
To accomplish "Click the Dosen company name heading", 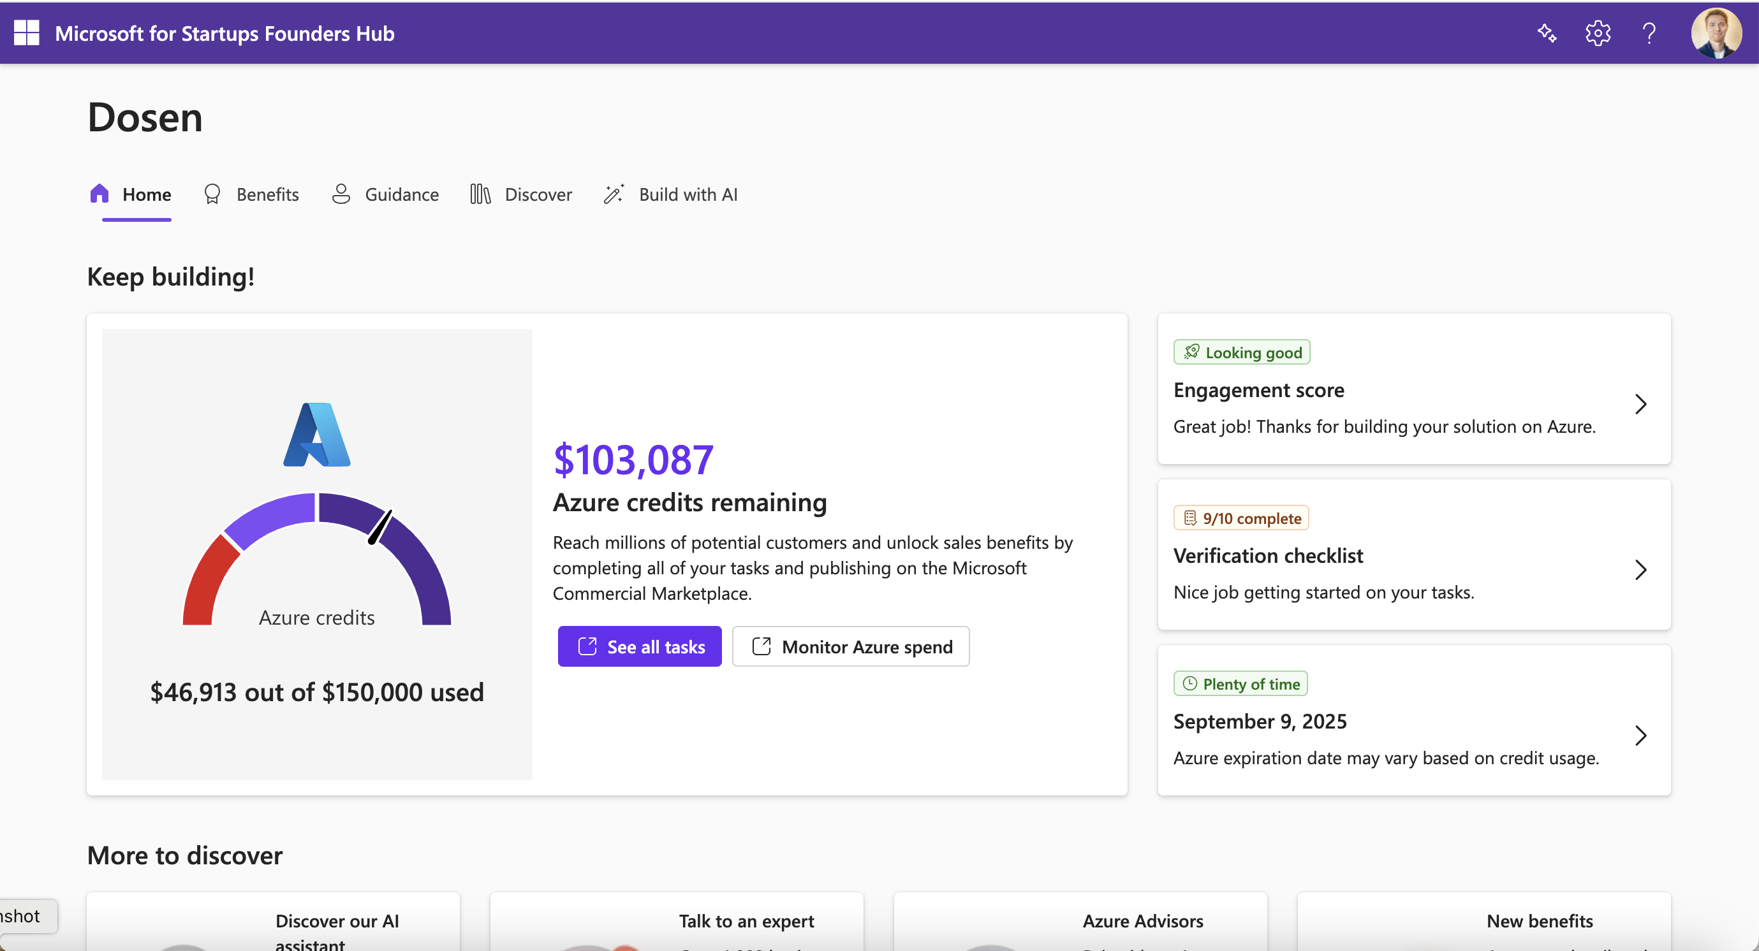I will click(x=145, y=117).
